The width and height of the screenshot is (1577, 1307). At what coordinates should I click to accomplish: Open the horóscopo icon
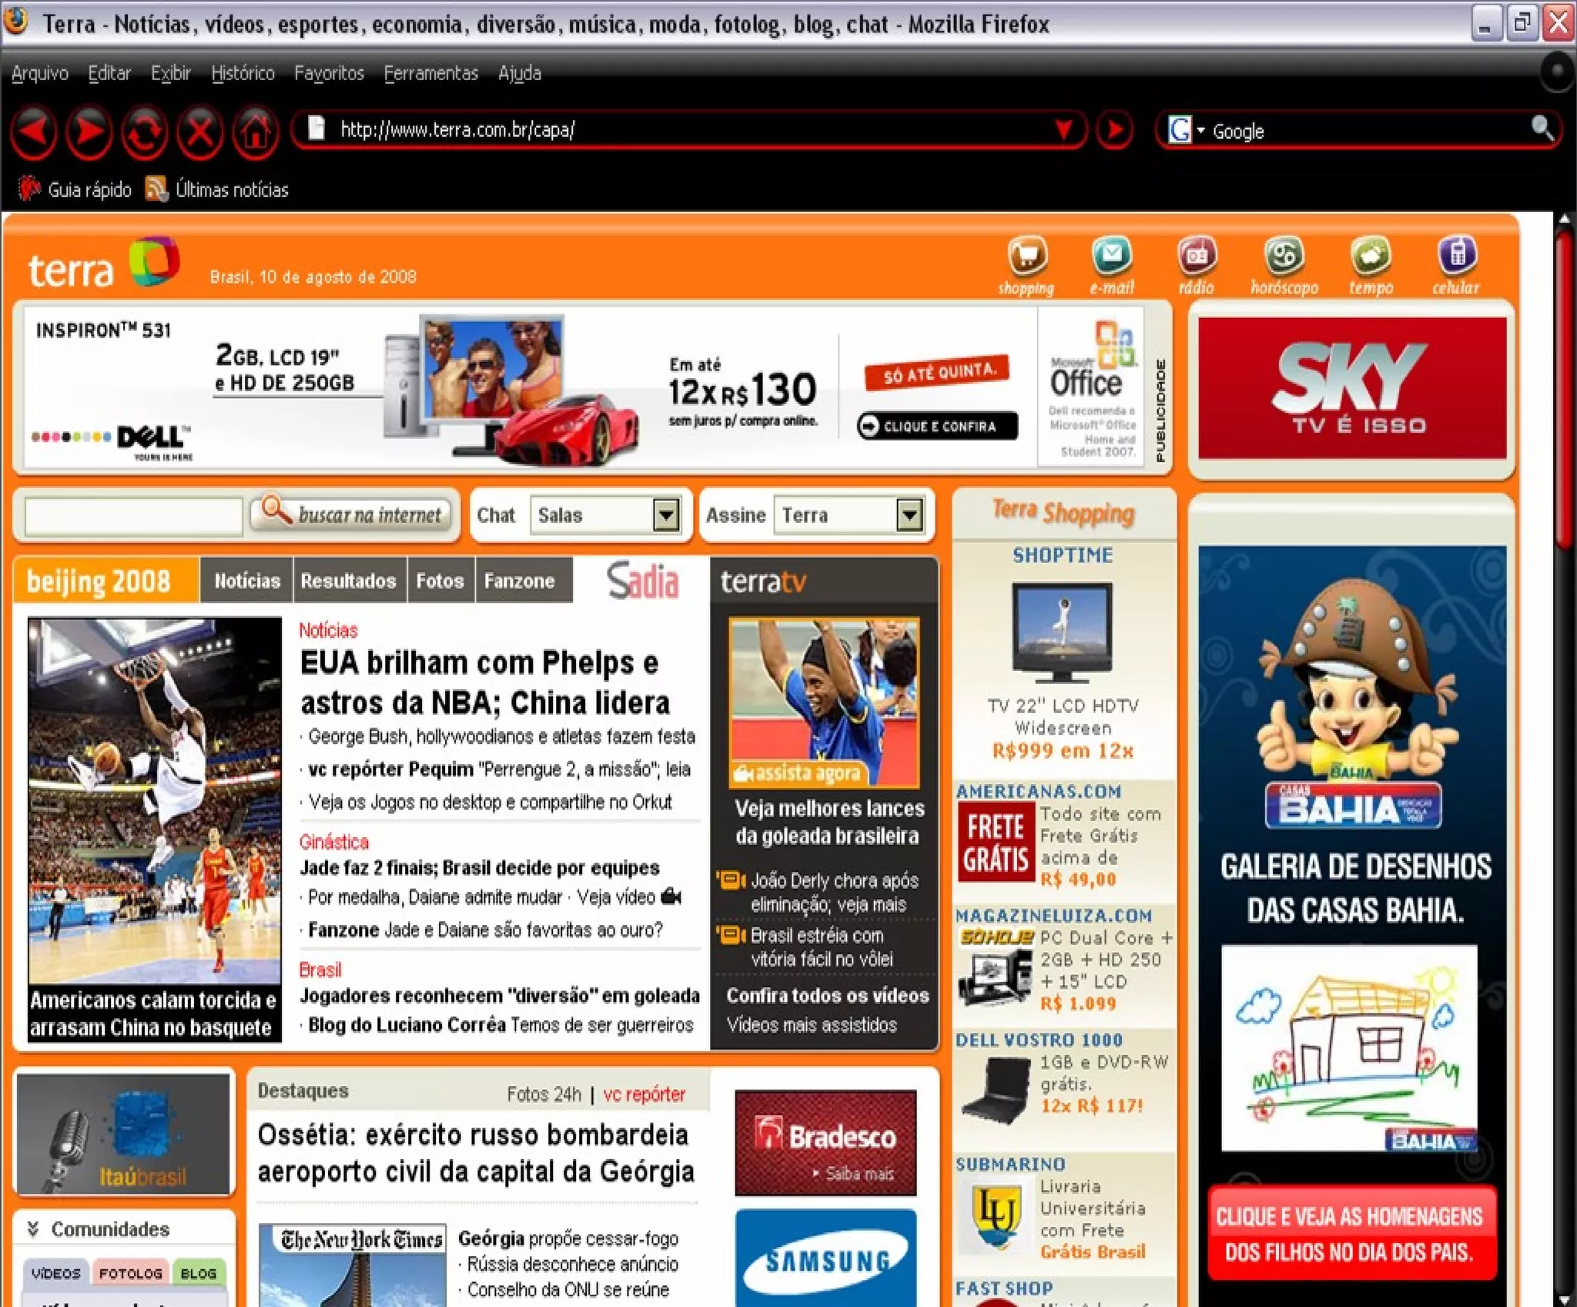tap(1284, 256)
